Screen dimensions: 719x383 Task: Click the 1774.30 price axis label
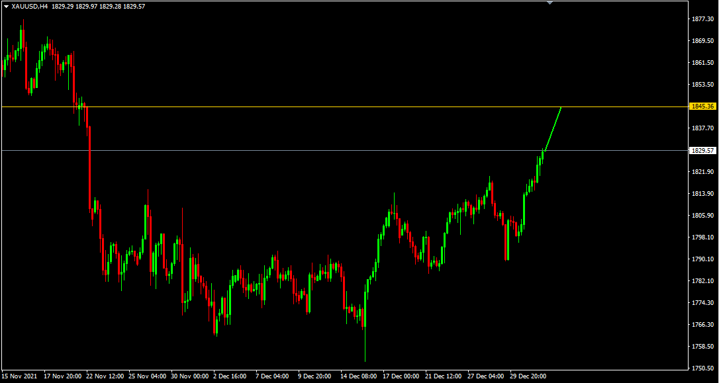(x=703, y=302)
